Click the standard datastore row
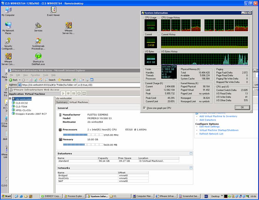The image size is (259, 200). coord(118,161)
